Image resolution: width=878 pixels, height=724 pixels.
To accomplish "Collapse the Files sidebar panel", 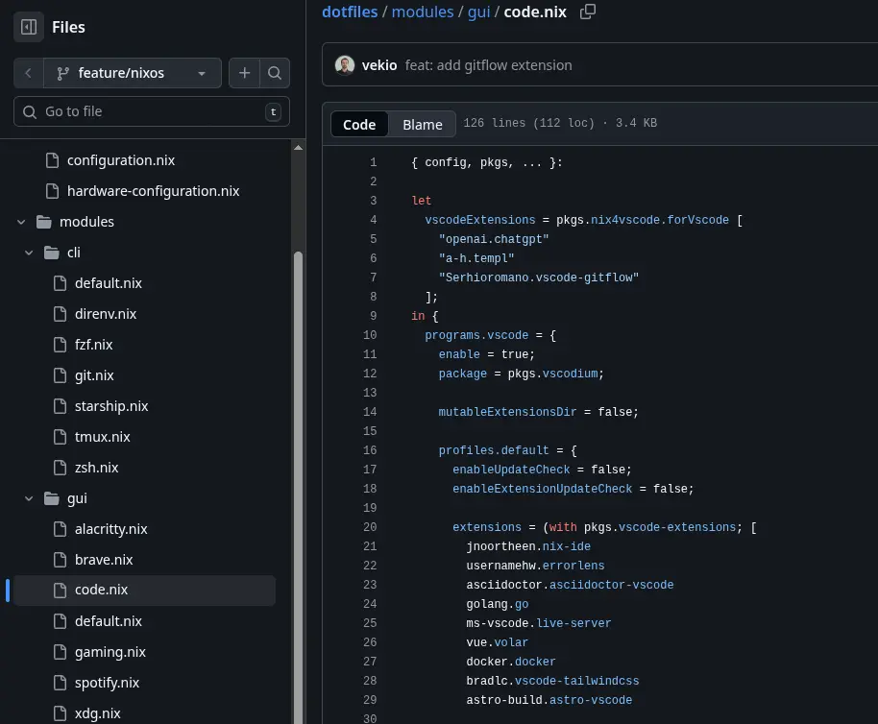I will coord(28,26).
